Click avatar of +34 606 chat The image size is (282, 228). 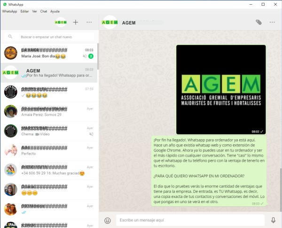pos(11,170)
